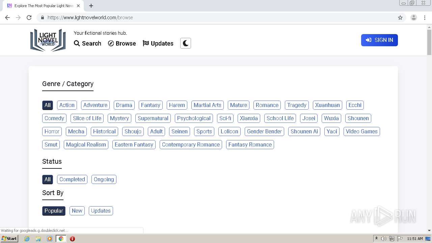Open the Chrome three-dot menu

(425, 18)
